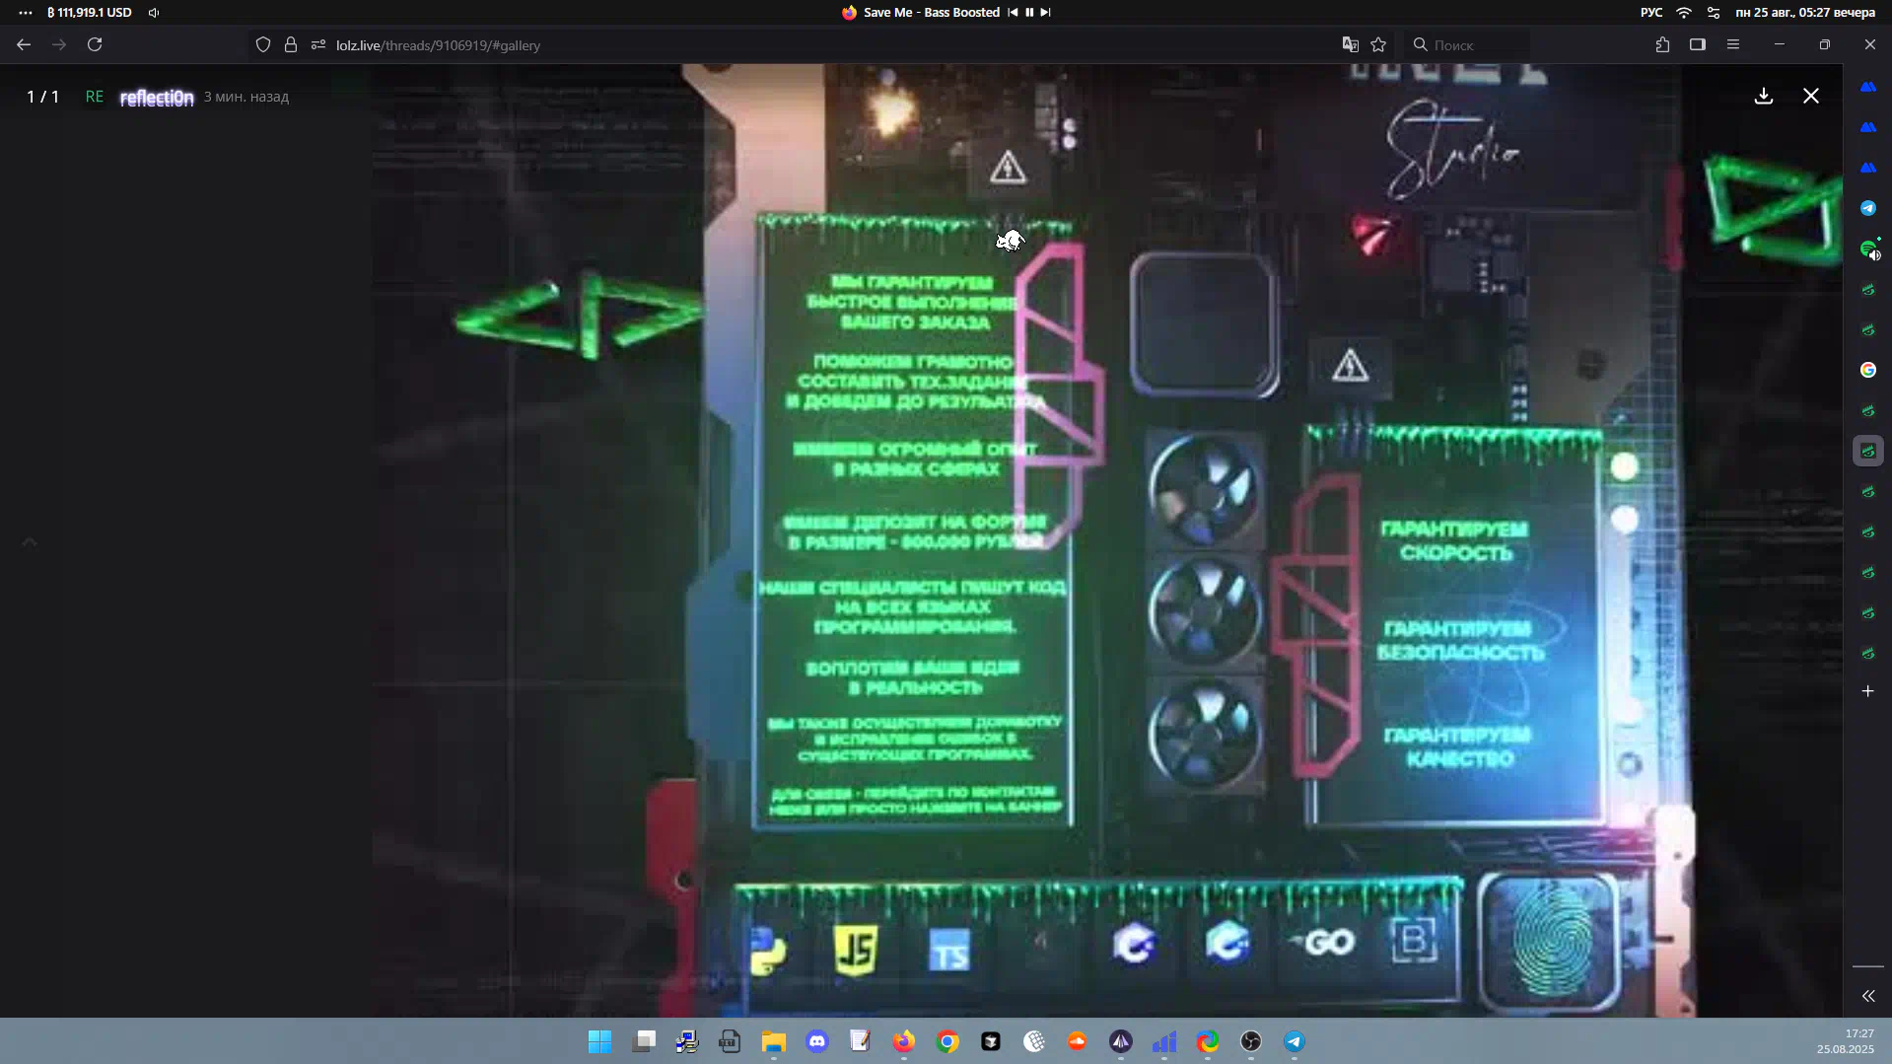Toggle the browser sidebar panel
The height and width of the screenshot is (1064, 1892).
tap(1698, 44)
